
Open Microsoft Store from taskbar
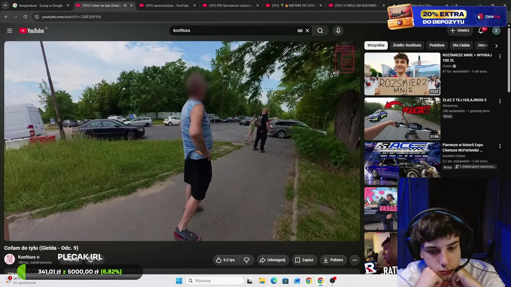coord(285,281)
